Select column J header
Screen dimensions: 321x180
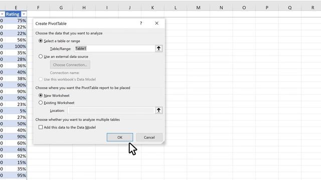click(x=129, y=8)
